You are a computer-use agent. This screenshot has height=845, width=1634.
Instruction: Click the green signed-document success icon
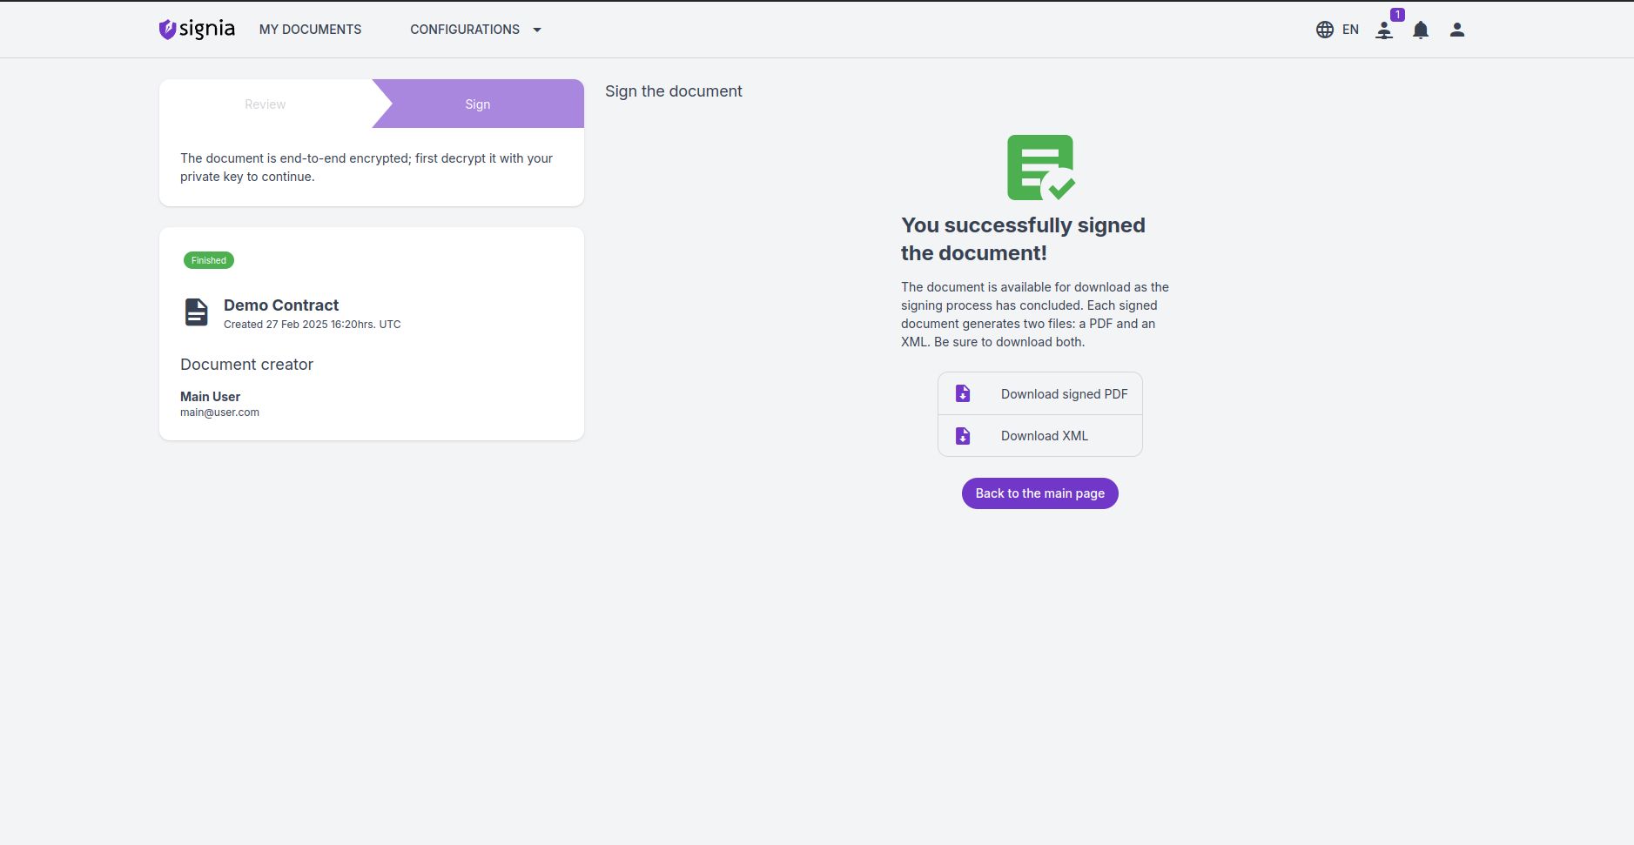coord(1040,168)
